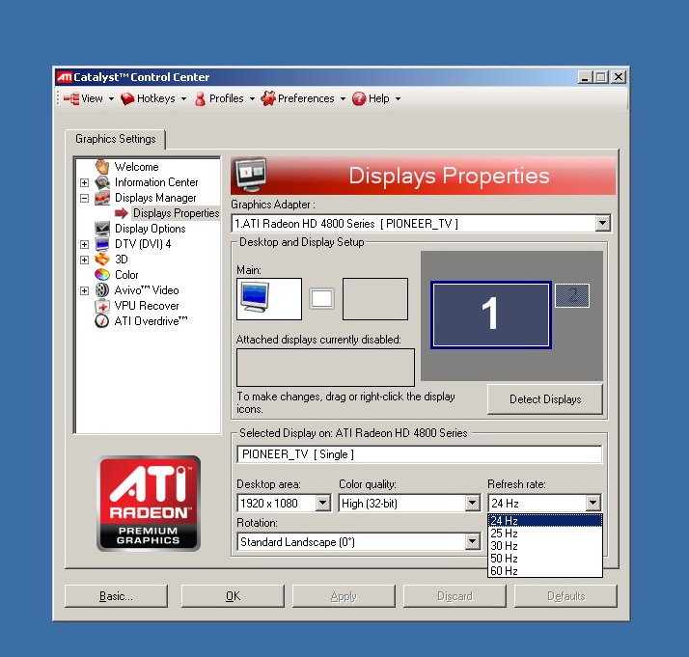Click the ATI Radeon Premium Graphics logo
The width and height of the screenshot is (689, 657).
tap(149, 504)
